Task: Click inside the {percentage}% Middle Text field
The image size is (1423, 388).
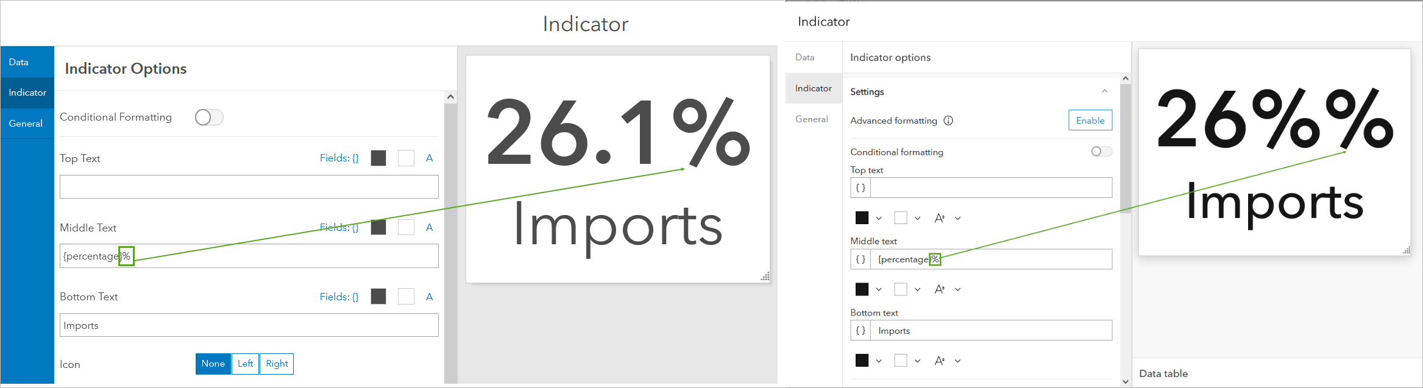Action: coord(244,256)
